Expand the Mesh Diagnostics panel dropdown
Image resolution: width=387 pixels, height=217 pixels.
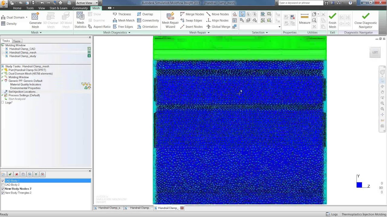pyautogui.click(x=117, y=33)
